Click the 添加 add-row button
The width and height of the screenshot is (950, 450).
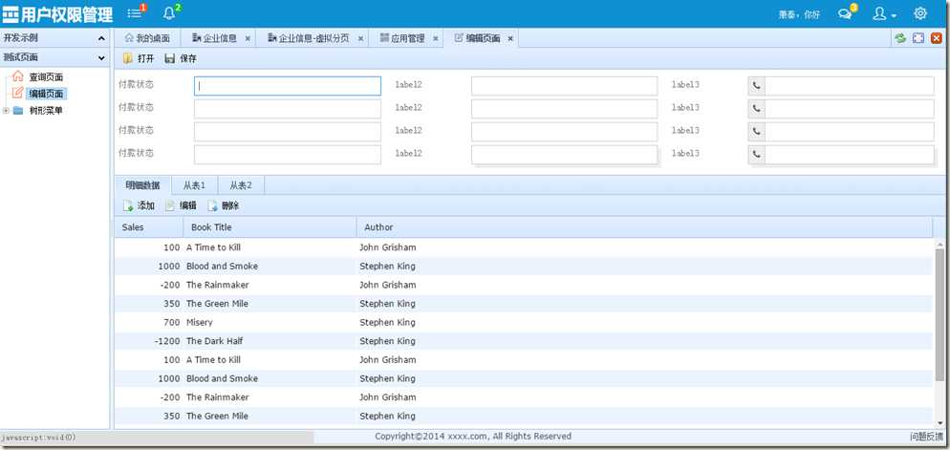tap(139, 206)
